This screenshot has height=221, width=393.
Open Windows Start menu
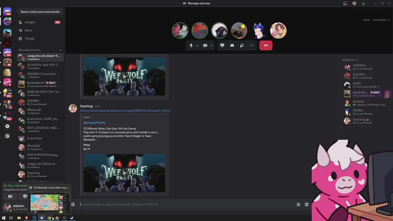[4, 218]
